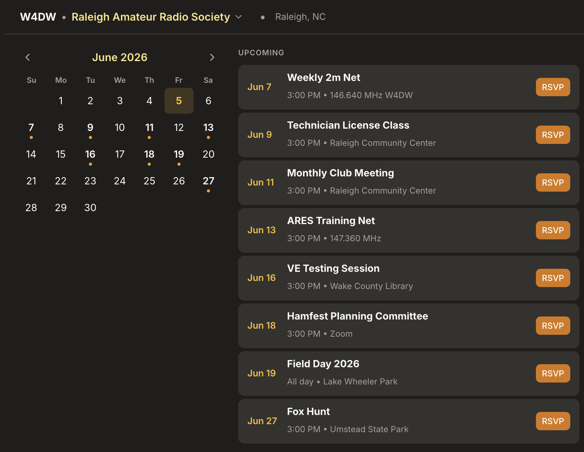584x452 pixels.
Task: Select June 9 on calendar
Action: pos(90,128)
